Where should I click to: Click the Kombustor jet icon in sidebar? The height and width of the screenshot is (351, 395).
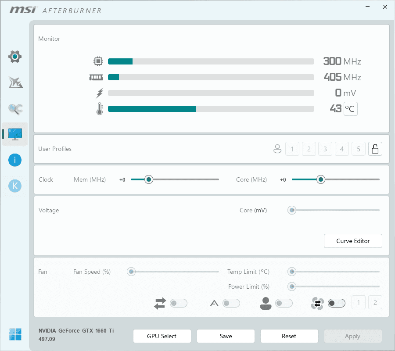point(15,82)
